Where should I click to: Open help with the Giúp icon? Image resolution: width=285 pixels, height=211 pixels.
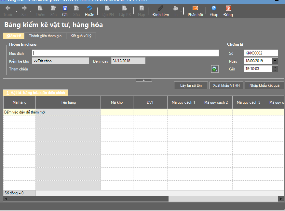[214, 8]
